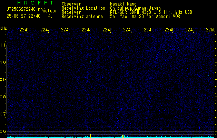Viewport: 217px width, 138px height.
Task: Click the Receiving antenna label
Action: 82,17
